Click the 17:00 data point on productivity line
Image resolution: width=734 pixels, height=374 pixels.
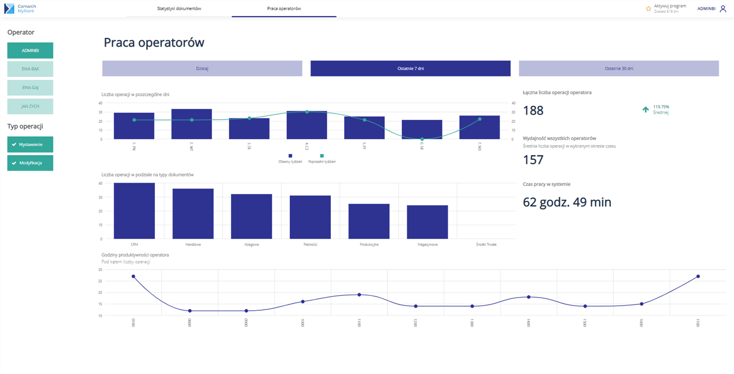coord(698,276)
